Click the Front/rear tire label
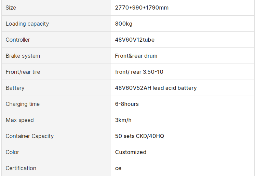The height and width of the screenshot is (179, 256). tap(23, 72)
